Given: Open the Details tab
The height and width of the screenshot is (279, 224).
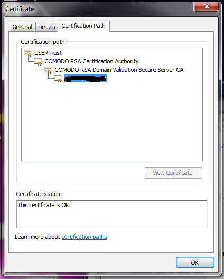Looking at the screenshot, I should (46, 27).
